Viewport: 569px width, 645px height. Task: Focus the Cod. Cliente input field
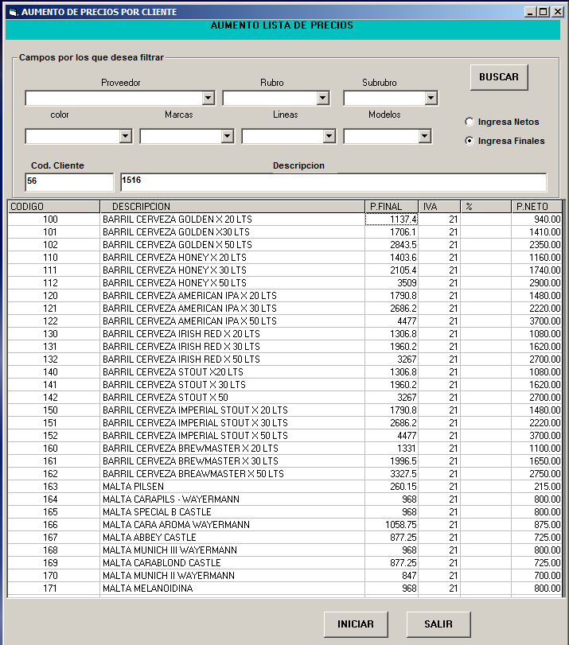(69, 182)
